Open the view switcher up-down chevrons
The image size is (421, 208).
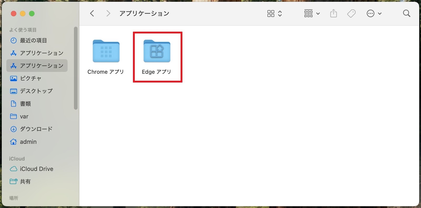click(280, 13)
